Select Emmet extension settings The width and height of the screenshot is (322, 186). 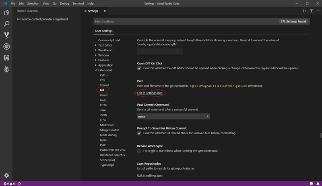pyautogui.click(x=105, y=85)
